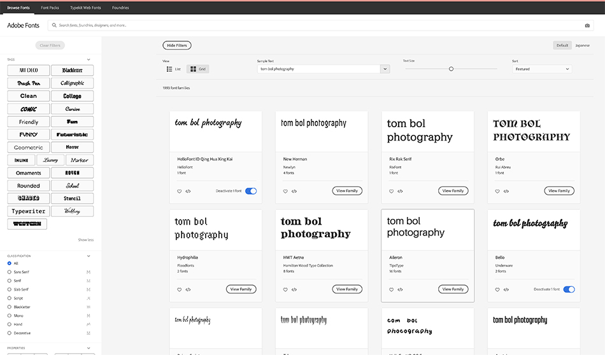Get embed code for Aileron
Viewport: 605px width, 355px height.
[x=401, y=289]
